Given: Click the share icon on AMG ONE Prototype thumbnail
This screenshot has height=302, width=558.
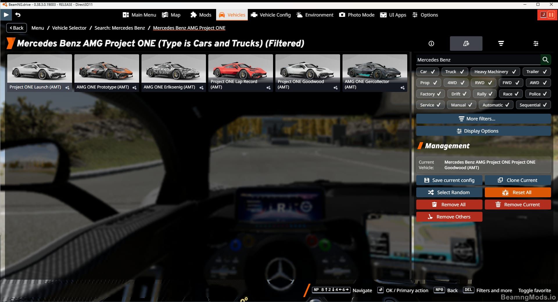Looking at the screenshot, I should 134,87.
